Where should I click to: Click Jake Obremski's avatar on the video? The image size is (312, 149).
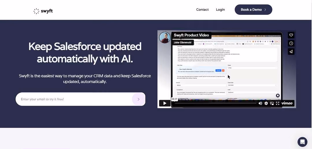[165, 37]
